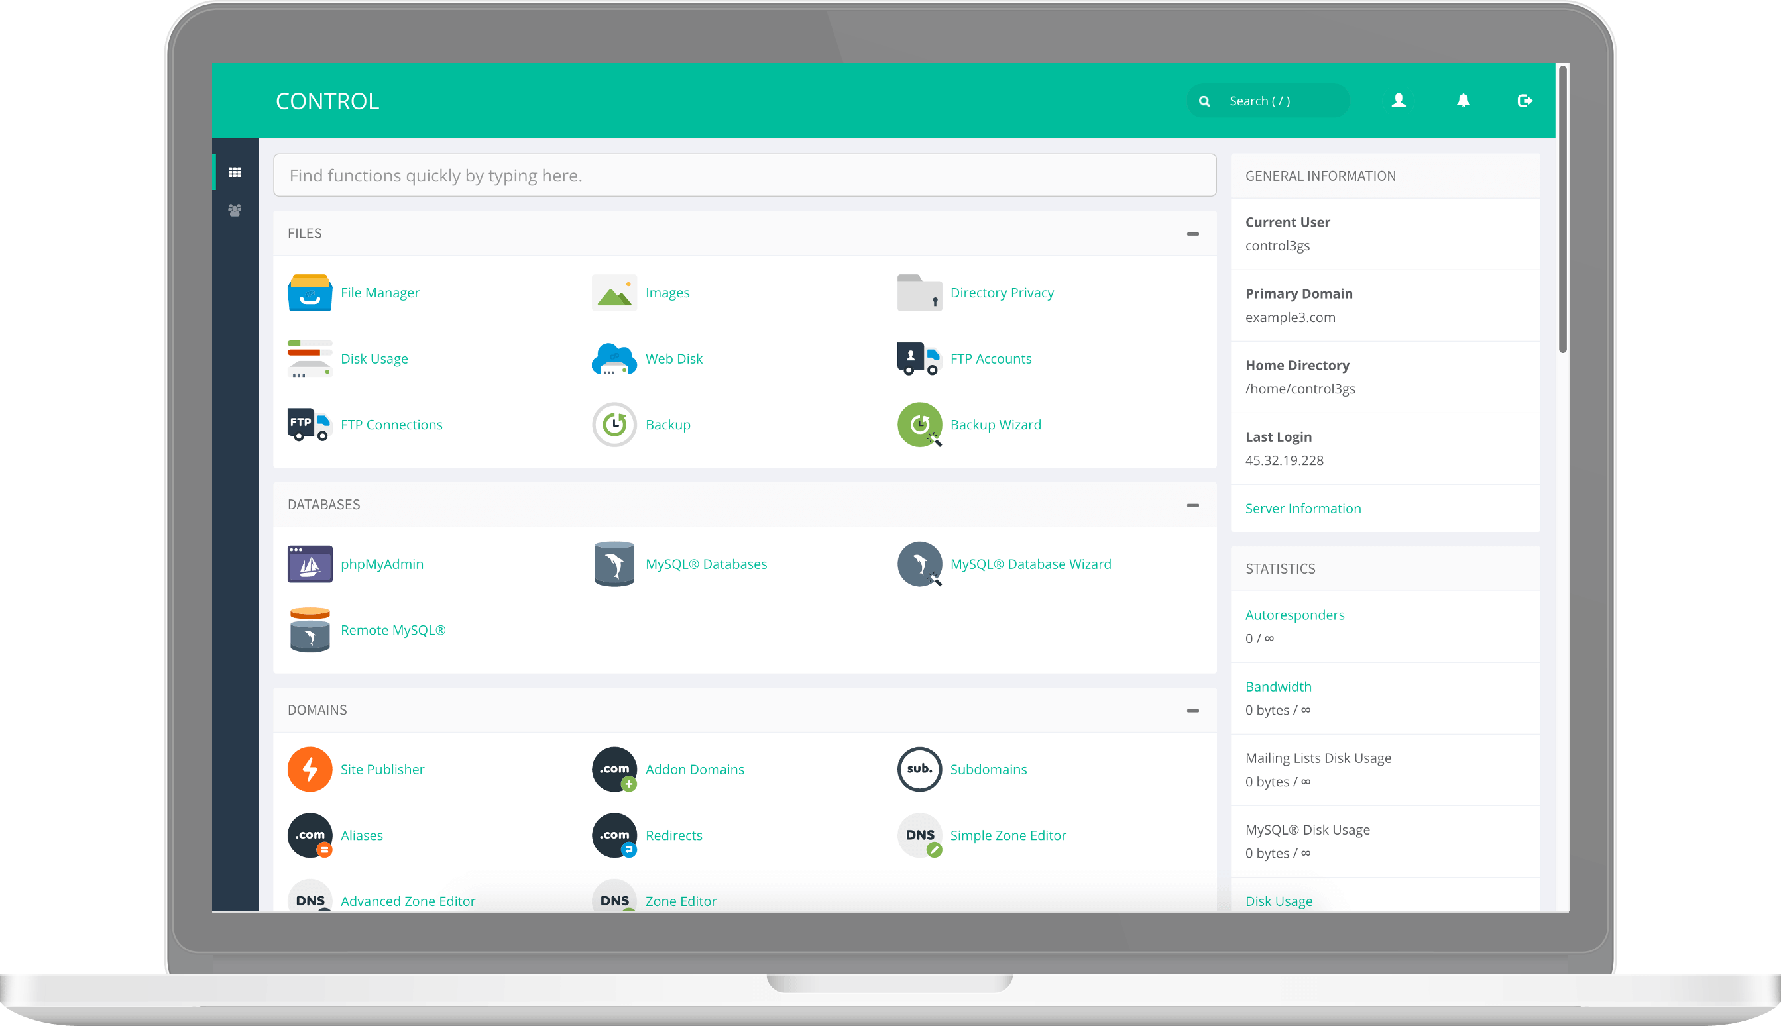This screenshot has width=1781, height=1026.
Task: Click the Addon Domains icon
Action: pyautogui.click(x=614, y=770)
